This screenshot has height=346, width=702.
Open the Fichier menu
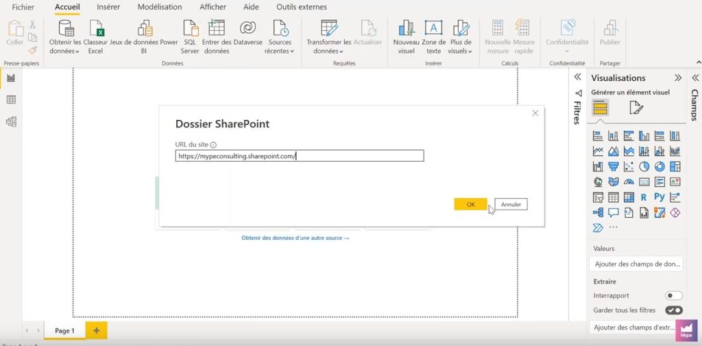click(x=23, y=7)
